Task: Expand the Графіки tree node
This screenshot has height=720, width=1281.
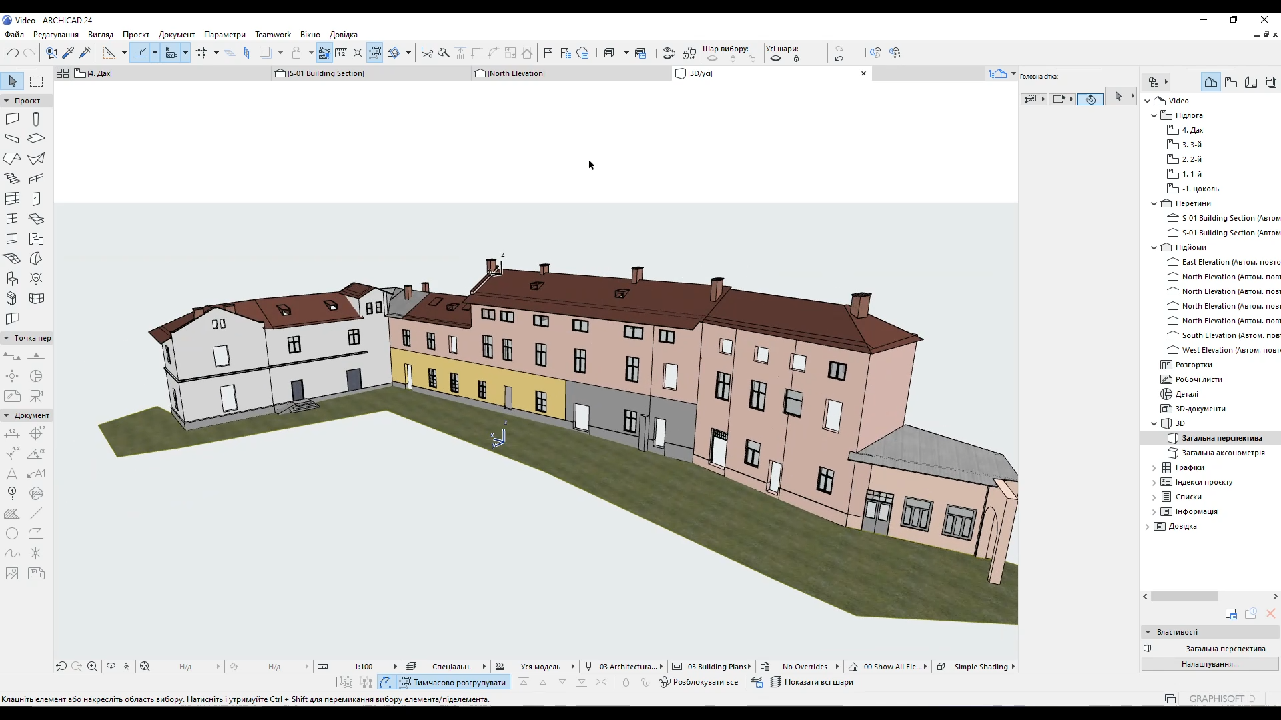Action: point(1154,467)
